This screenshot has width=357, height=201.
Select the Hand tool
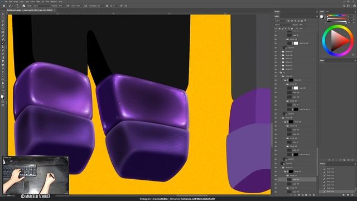3,83
